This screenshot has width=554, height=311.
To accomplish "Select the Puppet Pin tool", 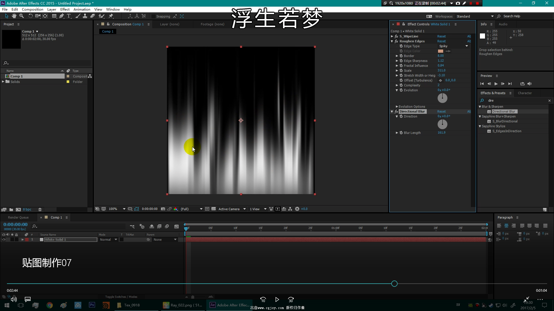I will [111, 16].
